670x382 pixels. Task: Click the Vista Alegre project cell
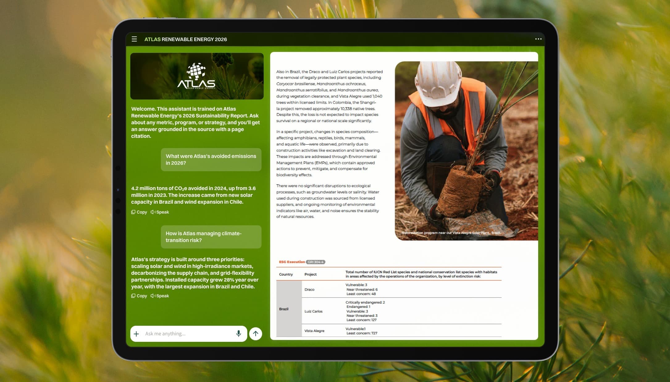314,331
